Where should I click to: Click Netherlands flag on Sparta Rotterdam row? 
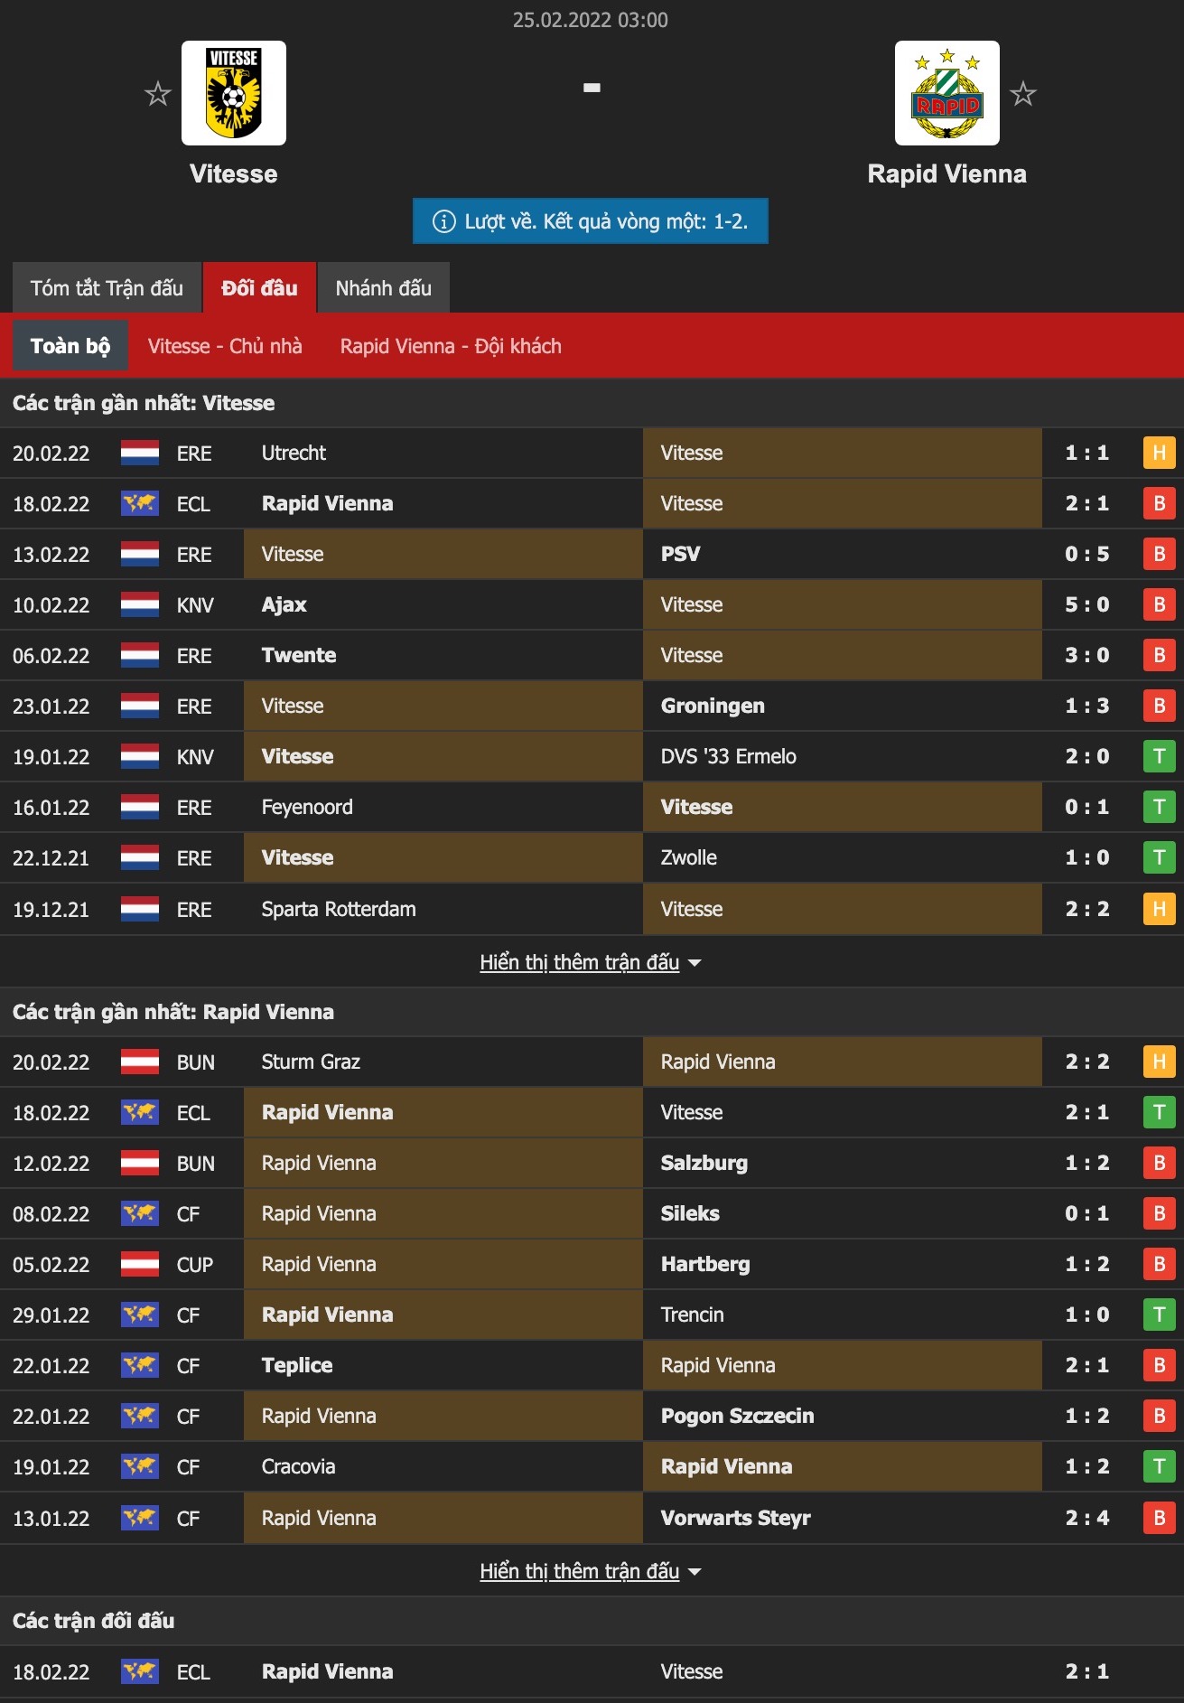click(140, 909)
